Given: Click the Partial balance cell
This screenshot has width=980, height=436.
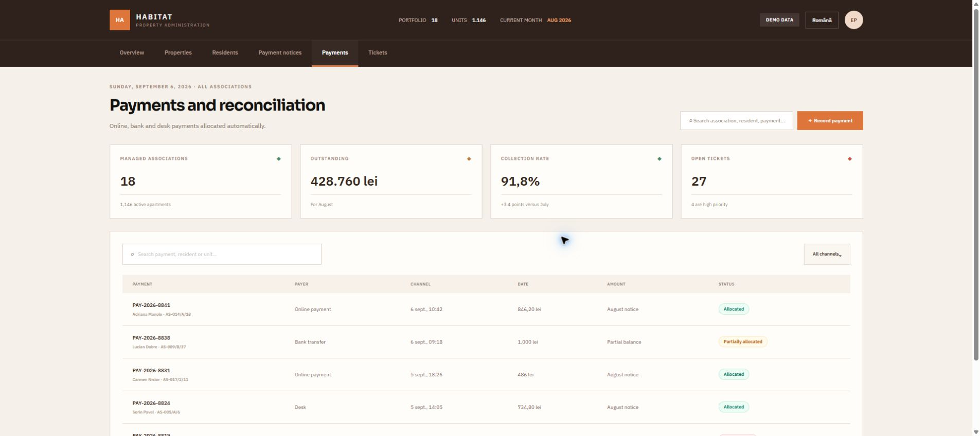Looking at the screenshot, I should [x=624, y=342].
